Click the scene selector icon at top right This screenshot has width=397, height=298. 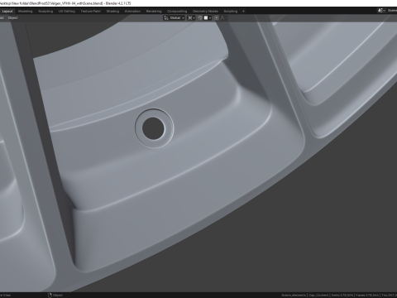pos(381,11)
